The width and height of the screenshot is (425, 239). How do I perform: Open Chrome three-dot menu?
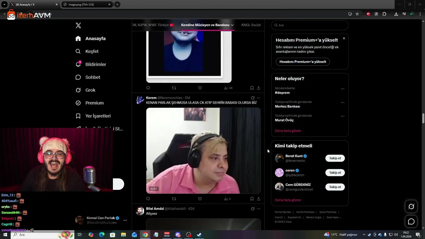420,14
